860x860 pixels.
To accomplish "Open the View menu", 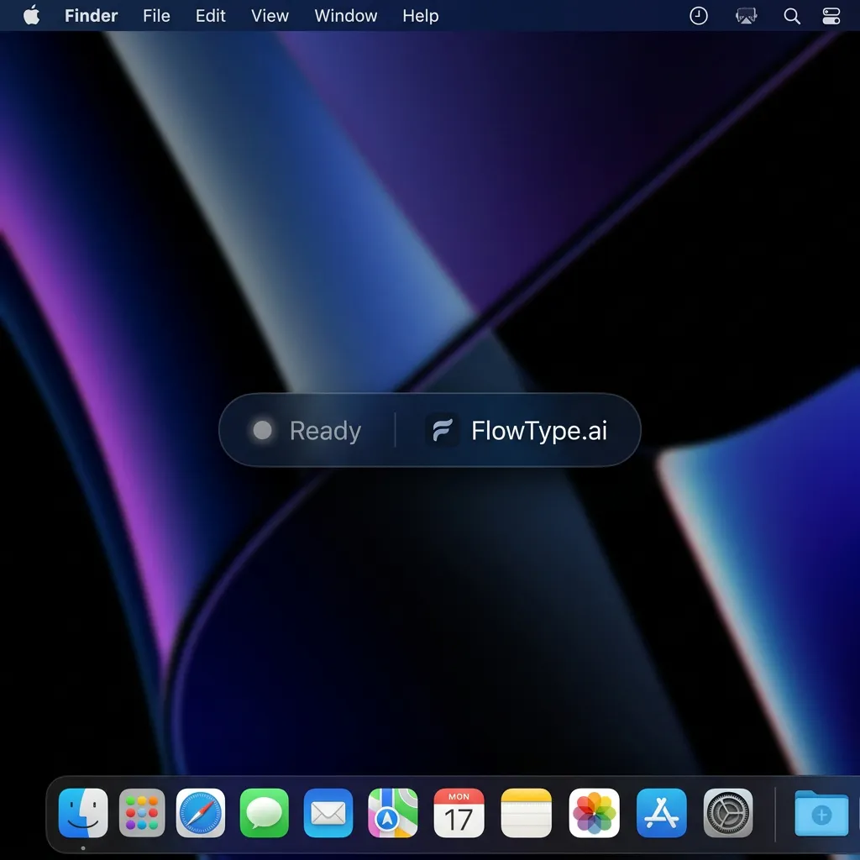I will click(270, 15).
